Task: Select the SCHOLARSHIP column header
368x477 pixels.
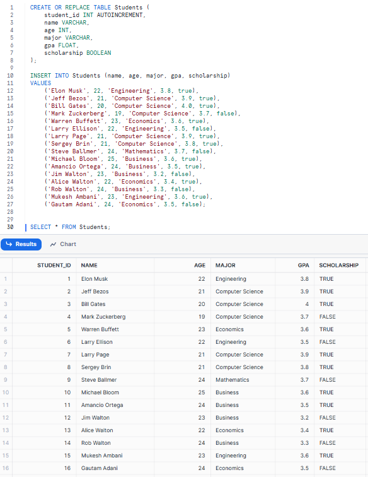Action: [x=338, y=265]
